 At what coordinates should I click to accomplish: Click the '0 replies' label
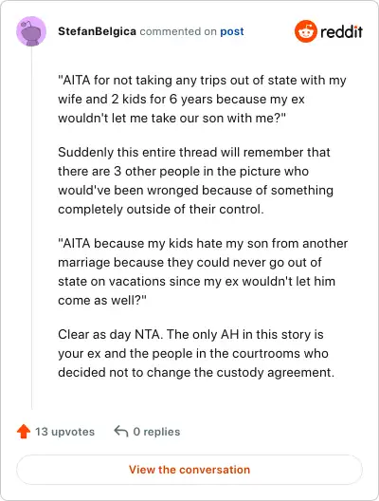click(156, 432)
